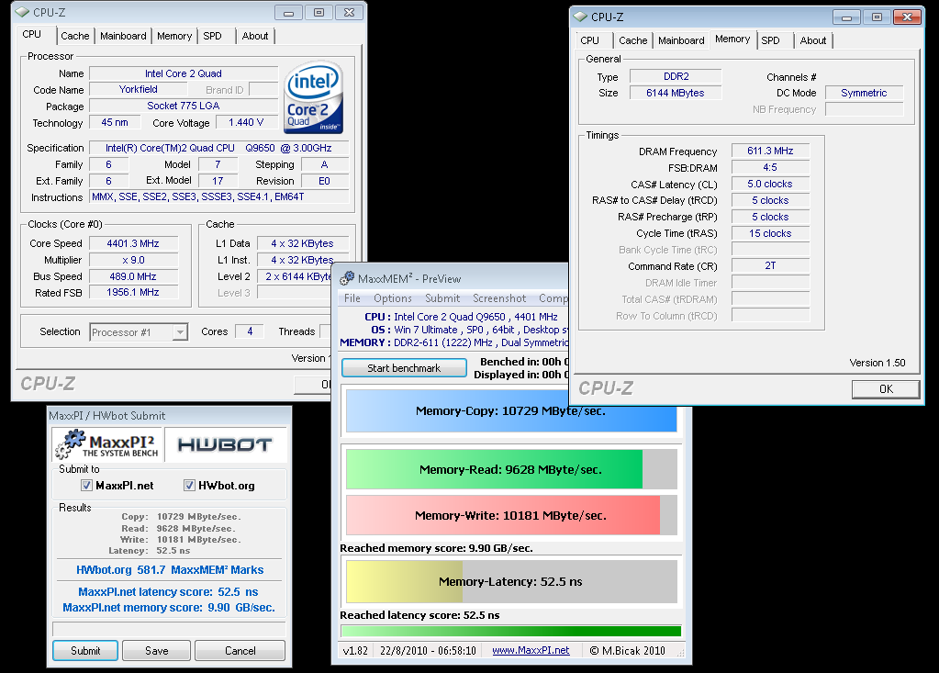Click the CPU-Z title icon in right Memory window
The height and width of the screenshot is (673, 939).
tap(580, 17)
